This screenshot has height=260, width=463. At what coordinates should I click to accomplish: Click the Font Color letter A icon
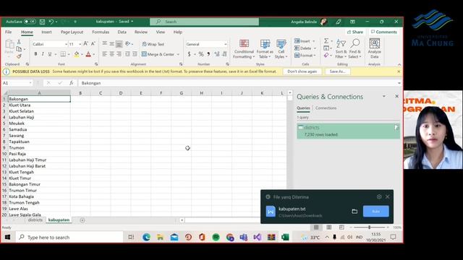coord(88,54)
